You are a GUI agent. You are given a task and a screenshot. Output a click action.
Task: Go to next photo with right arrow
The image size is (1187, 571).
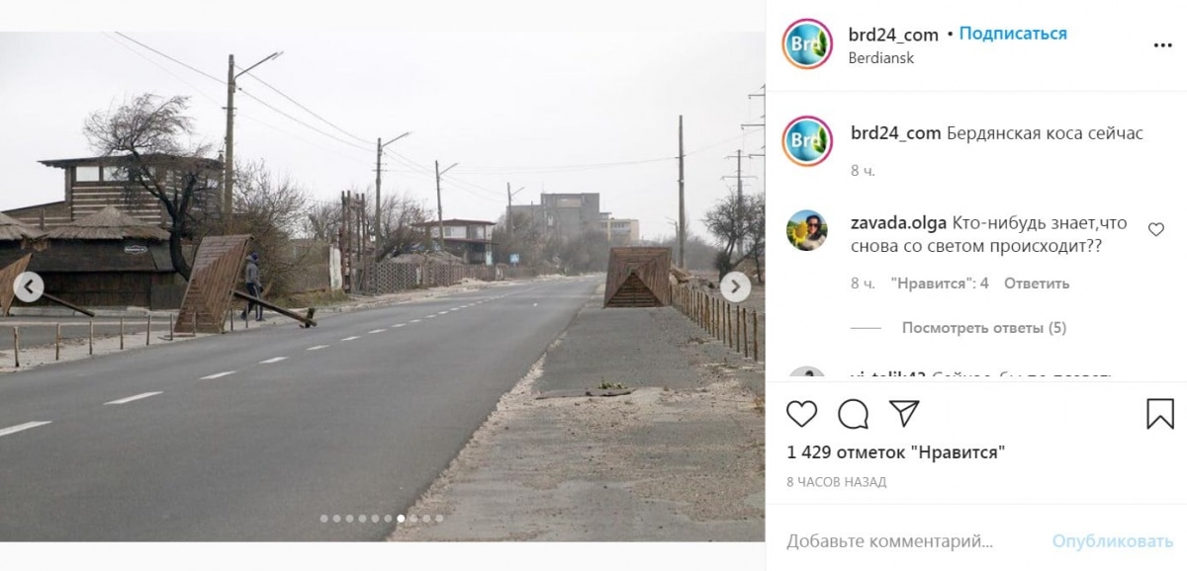735,287
